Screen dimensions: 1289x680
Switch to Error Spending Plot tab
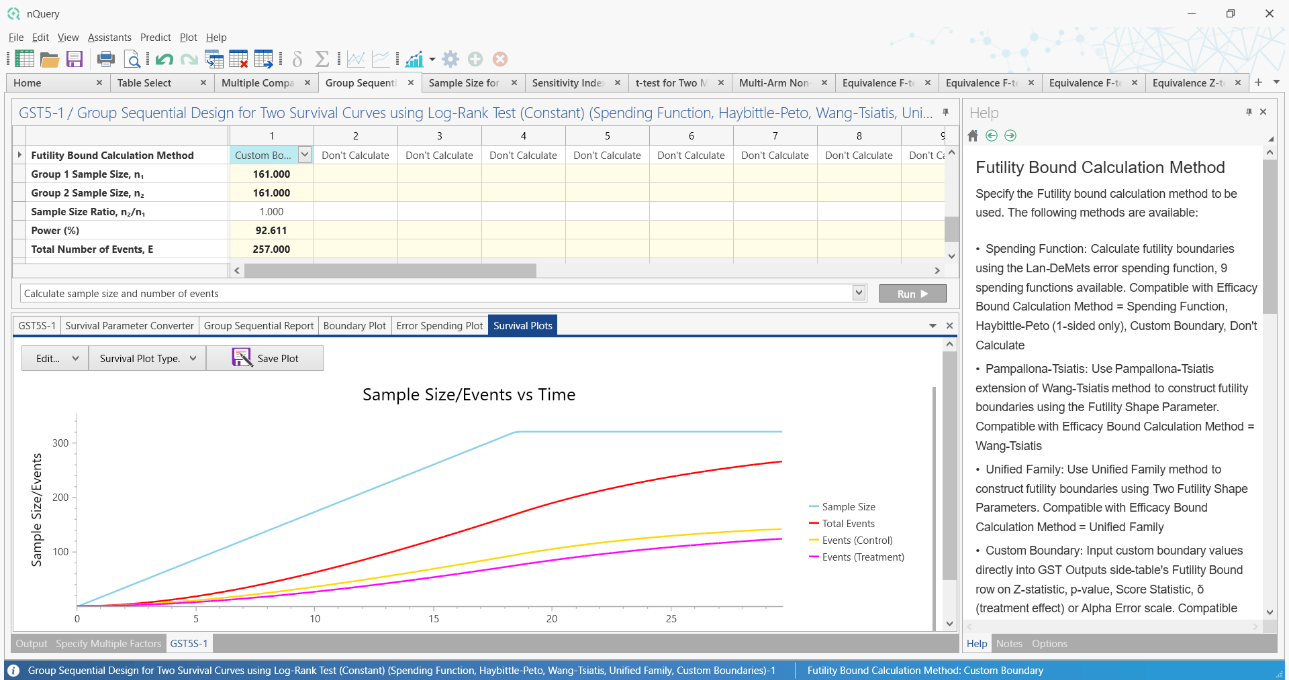pos(440,325)
